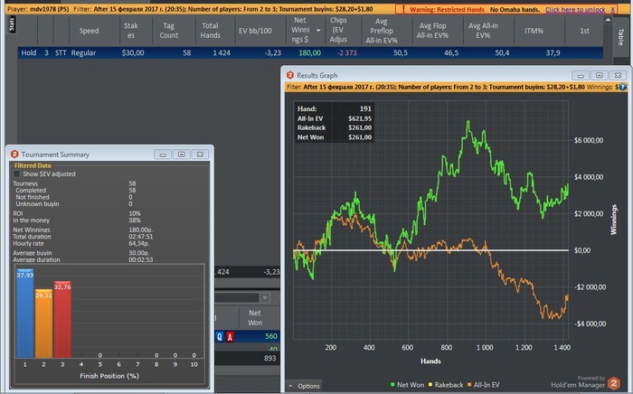This screenshot has width=633, height=394.
Task: Click the orange 2nd place finish bar
Action: [43, 324]
